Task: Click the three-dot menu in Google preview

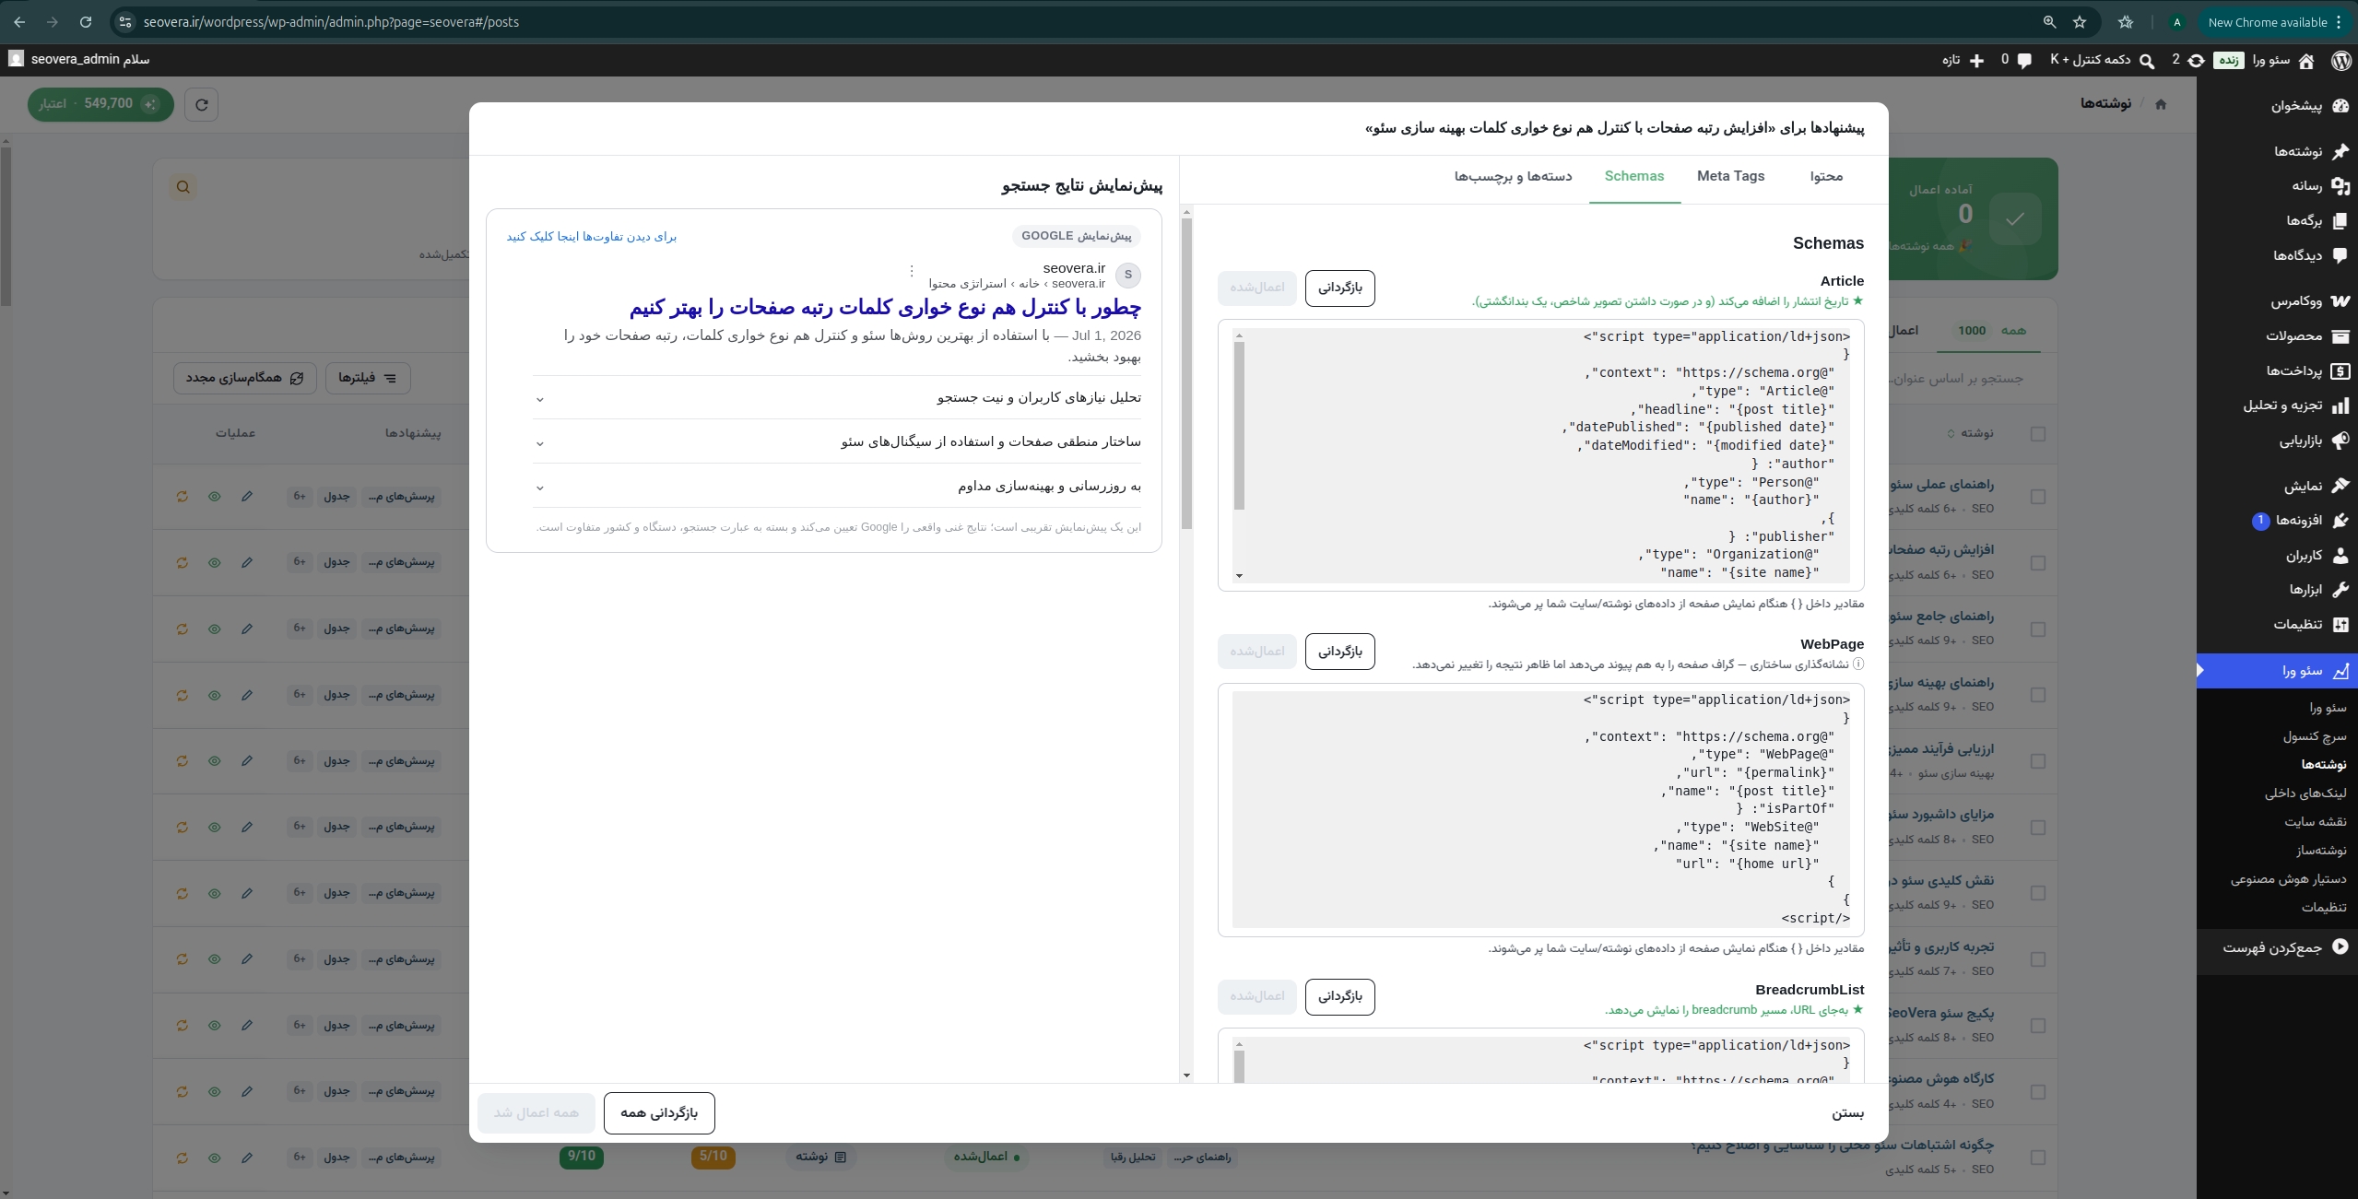Action: pyautogui.click(x=911, y=271)
